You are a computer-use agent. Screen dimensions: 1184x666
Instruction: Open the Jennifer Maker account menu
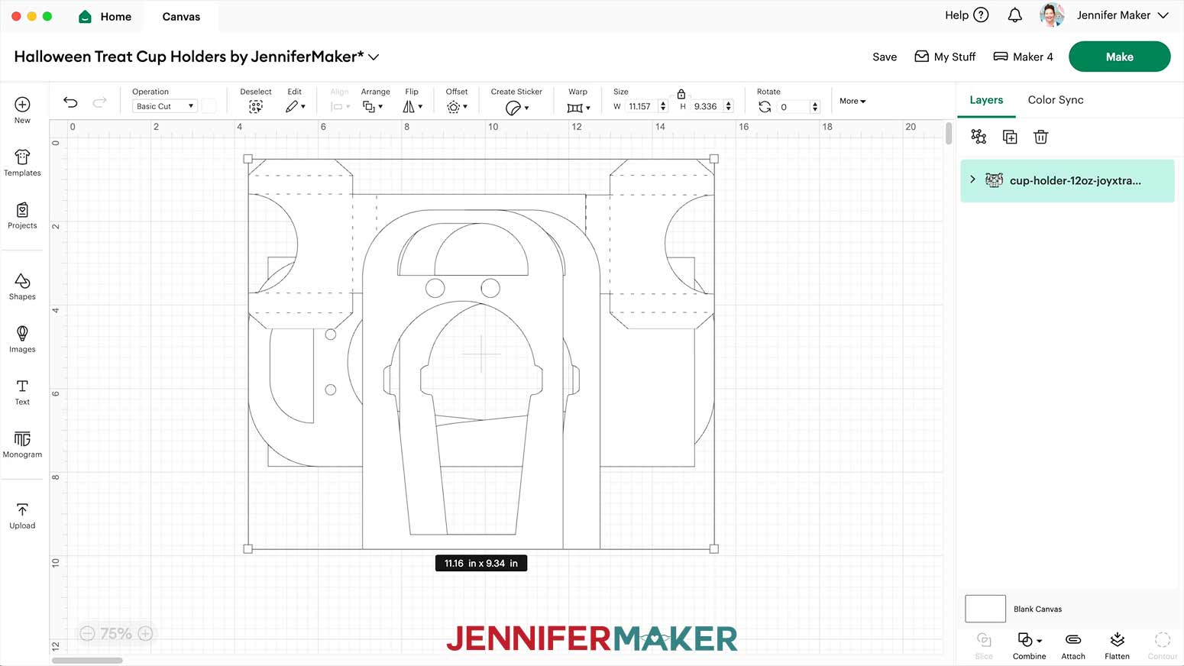click(1122, 15)
